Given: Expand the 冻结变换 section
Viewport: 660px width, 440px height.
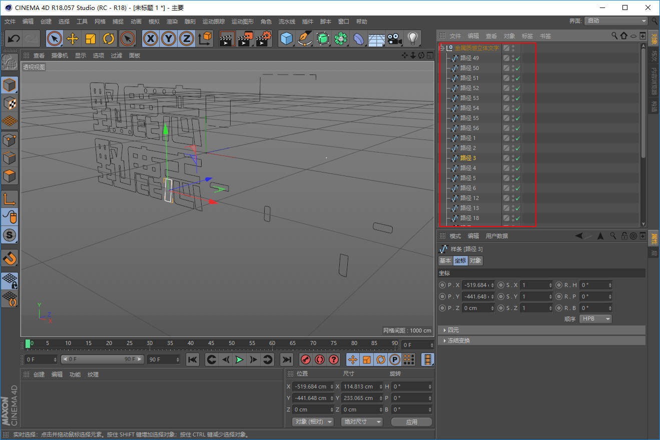Looking at the screenshot, I should [541, 340].
